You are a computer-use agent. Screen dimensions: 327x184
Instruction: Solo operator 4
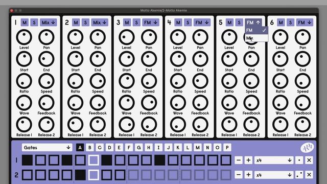point(188,22)
